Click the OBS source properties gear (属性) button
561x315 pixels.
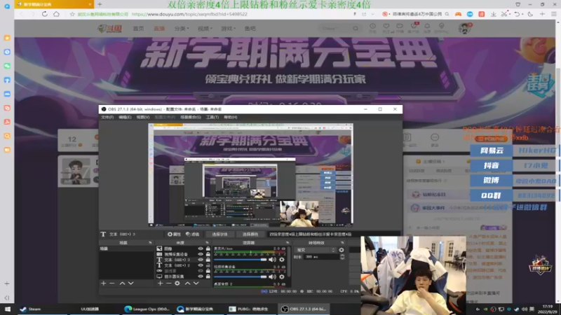[x=174, y=234]
